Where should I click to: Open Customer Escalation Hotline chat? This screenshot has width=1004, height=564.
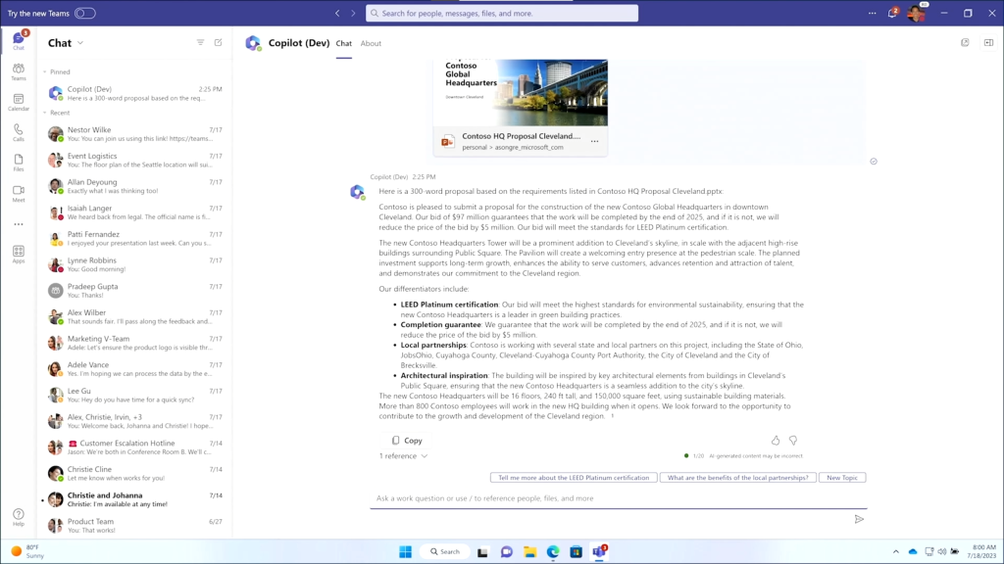(x=135, y=446)
